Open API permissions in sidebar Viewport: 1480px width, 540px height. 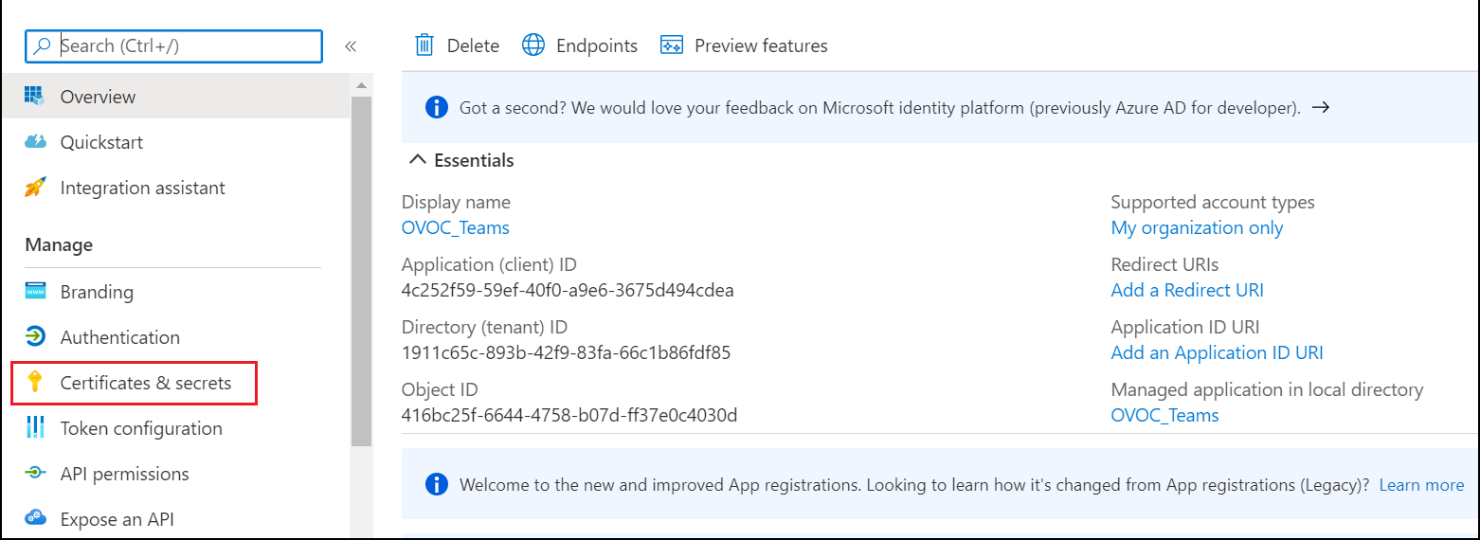pos(124,474)
